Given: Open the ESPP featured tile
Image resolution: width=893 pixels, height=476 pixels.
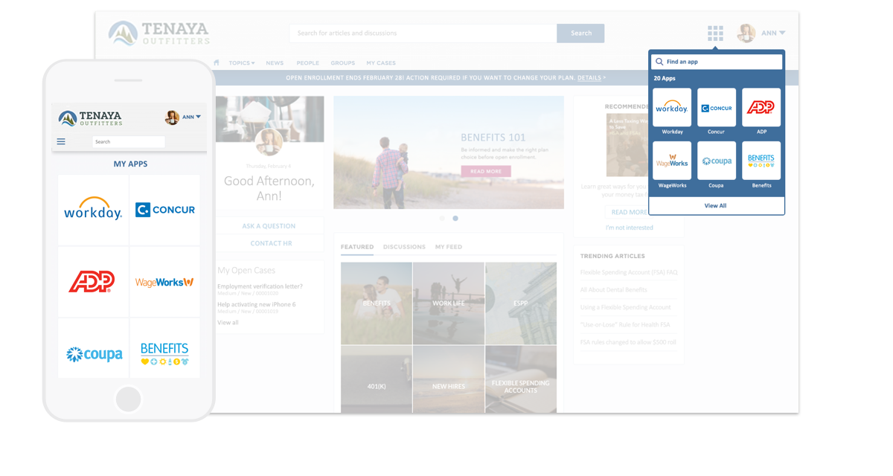Looking at the screenshot, I should (x=521, y=303).
